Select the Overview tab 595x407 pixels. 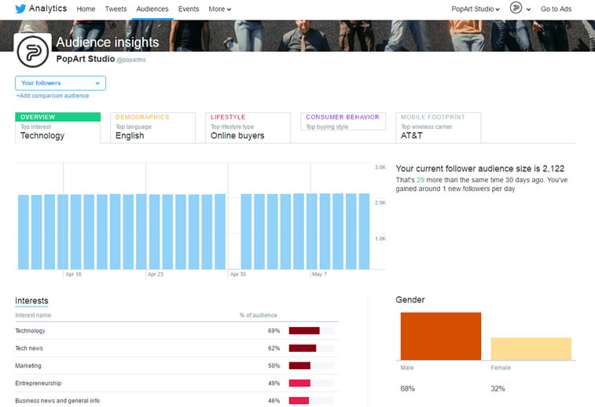57,127
